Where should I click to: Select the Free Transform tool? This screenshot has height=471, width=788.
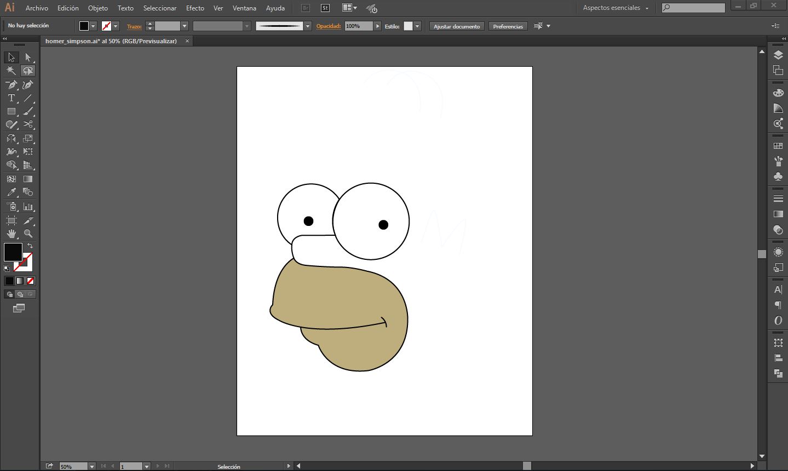tap(28, 152)
